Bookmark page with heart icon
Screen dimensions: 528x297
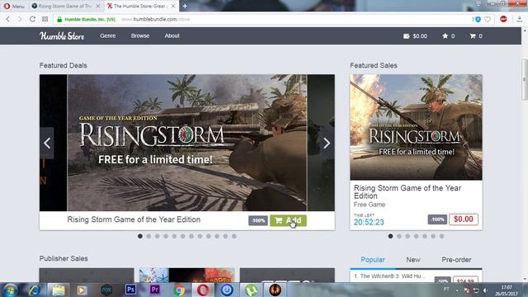coord(488,20)
